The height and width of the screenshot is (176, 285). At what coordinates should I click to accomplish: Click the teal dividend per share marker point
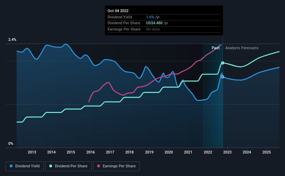point(223,63)
